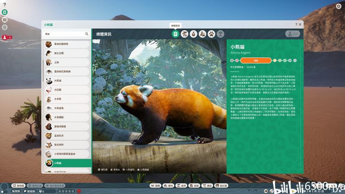Open the enrichment items icon tab
Image resolution: width=345 pixels, height=194 pixels.
click(202, 34)
